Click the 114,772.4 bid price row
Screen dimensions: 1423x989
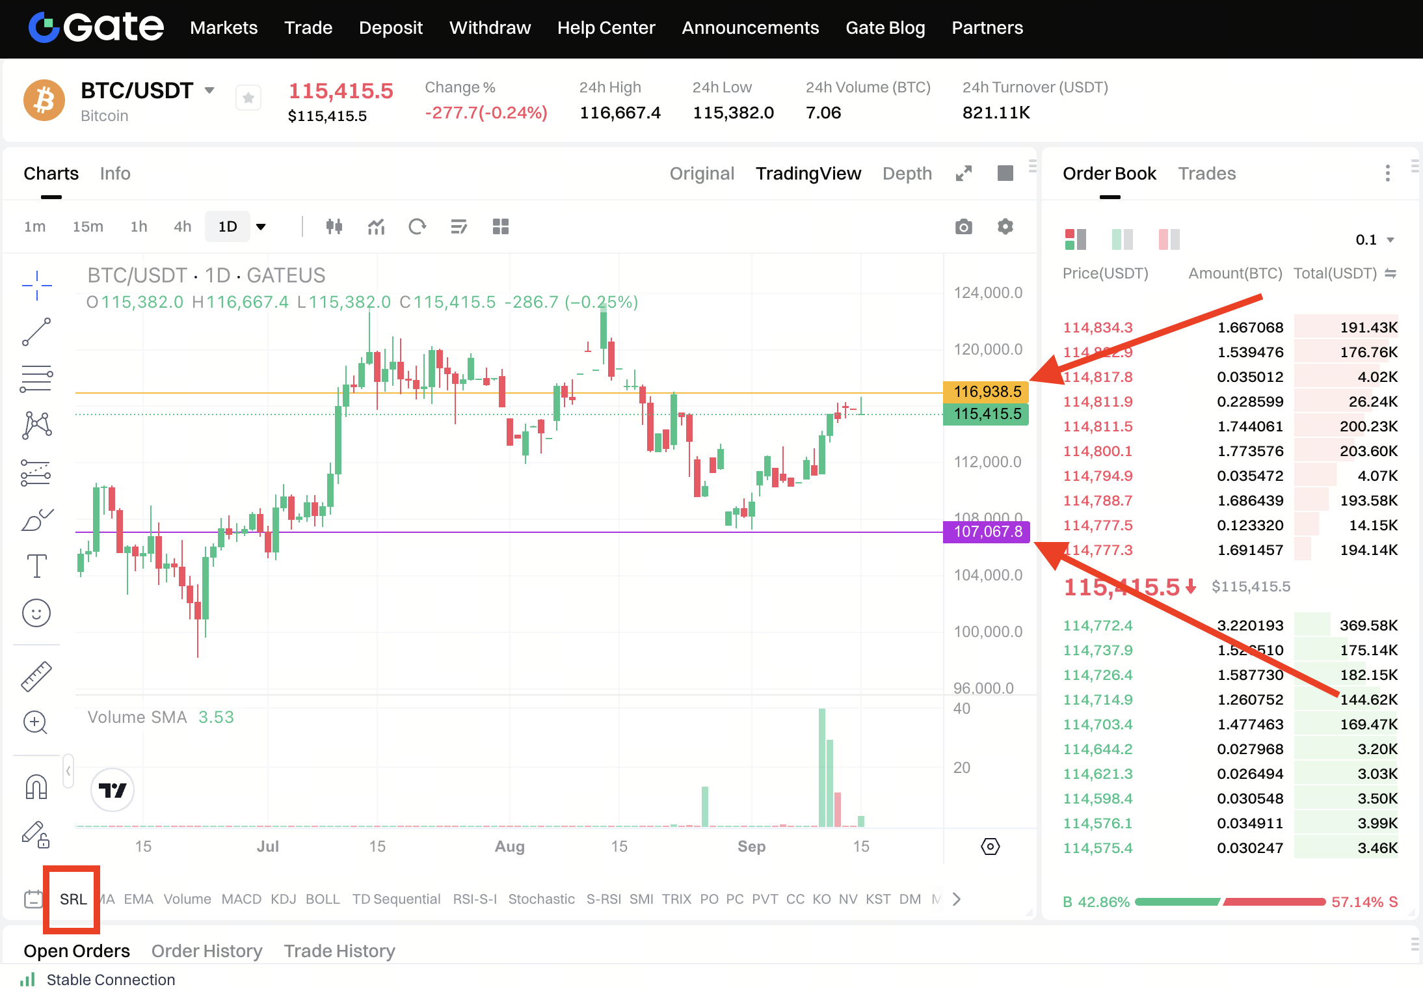click(x=1098, y=625)
